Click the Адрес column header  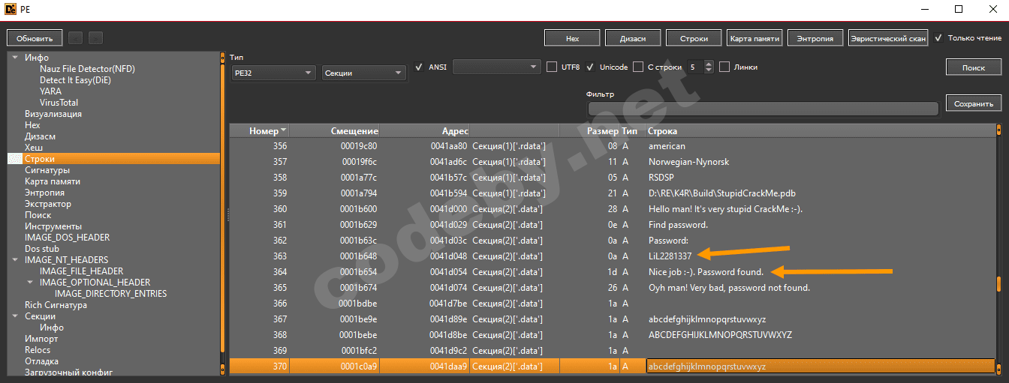click(x=425, y=131)
